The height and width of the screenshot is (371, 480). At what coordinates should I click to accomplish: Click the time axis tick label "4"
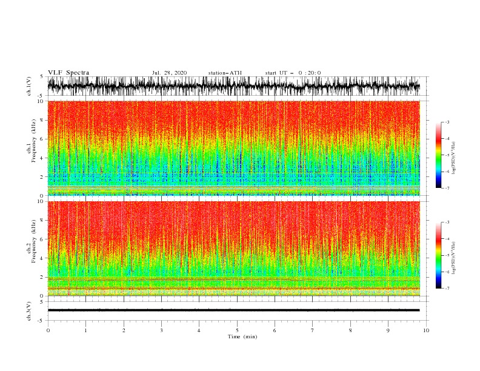199,330
